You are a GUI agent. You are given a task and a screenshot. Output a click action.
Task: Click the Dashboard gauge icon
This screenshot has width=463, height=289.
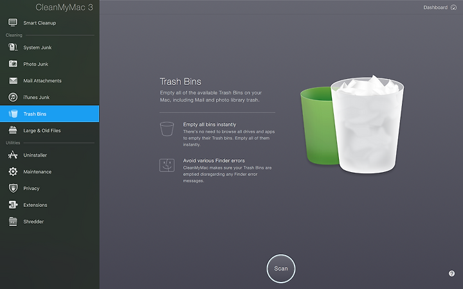pos(453,7)
